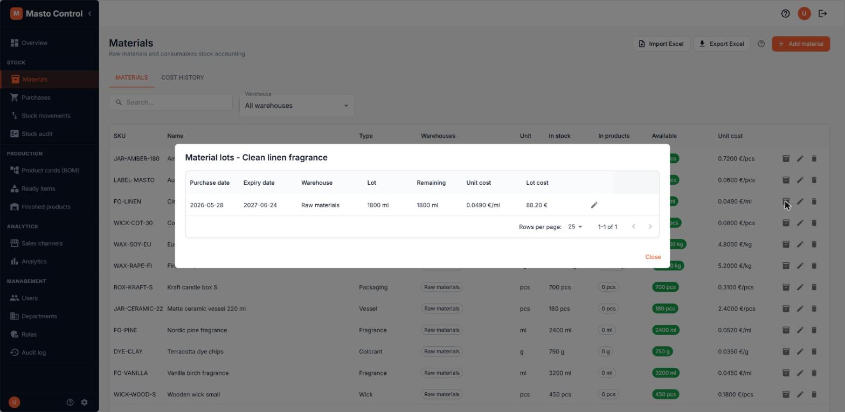Viewport: 845px width, 412px height.
Task: Edit the DYE-CLAY material
Action: coord(800,352)
